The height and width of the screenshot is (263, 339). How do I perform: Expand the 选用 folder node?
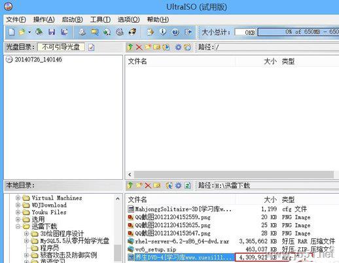(18, 219)
